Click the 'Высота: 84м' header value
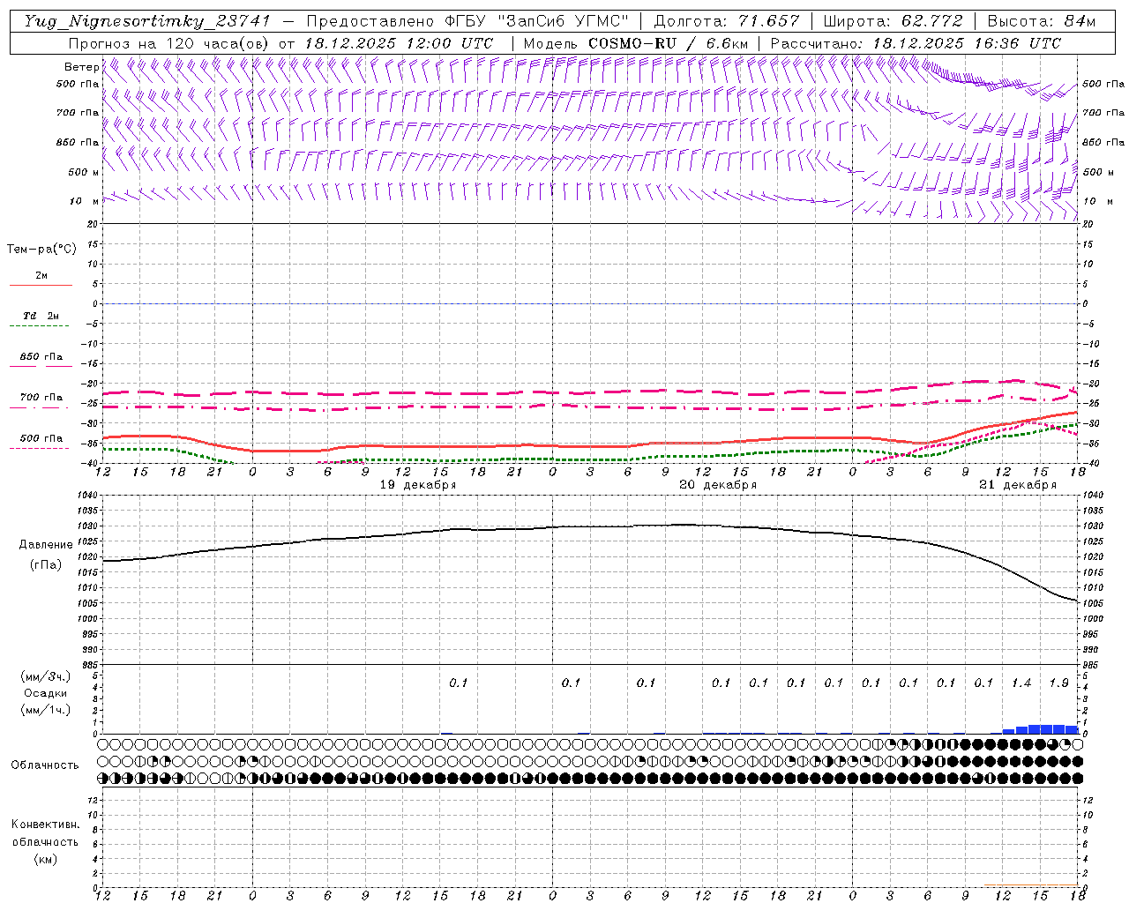Viewport: 1129px width, 903px height. click(1041, 21)
